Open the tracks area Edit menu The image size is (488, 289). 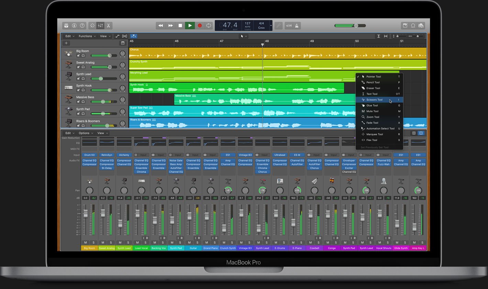click(x=70, y=36)
